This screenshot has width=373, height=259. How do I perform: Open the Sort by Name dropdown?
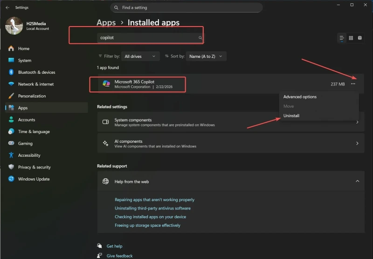click(x=206, y=56)
